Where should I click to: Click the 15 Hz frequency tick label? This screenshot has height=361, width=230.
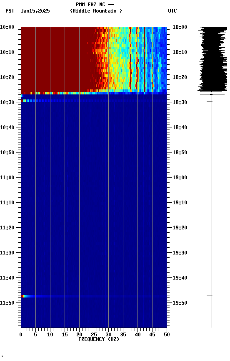[65, 335]
